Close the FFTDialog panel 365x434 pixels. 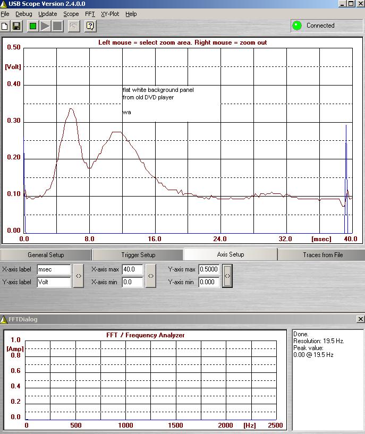(x=360, y=319)
